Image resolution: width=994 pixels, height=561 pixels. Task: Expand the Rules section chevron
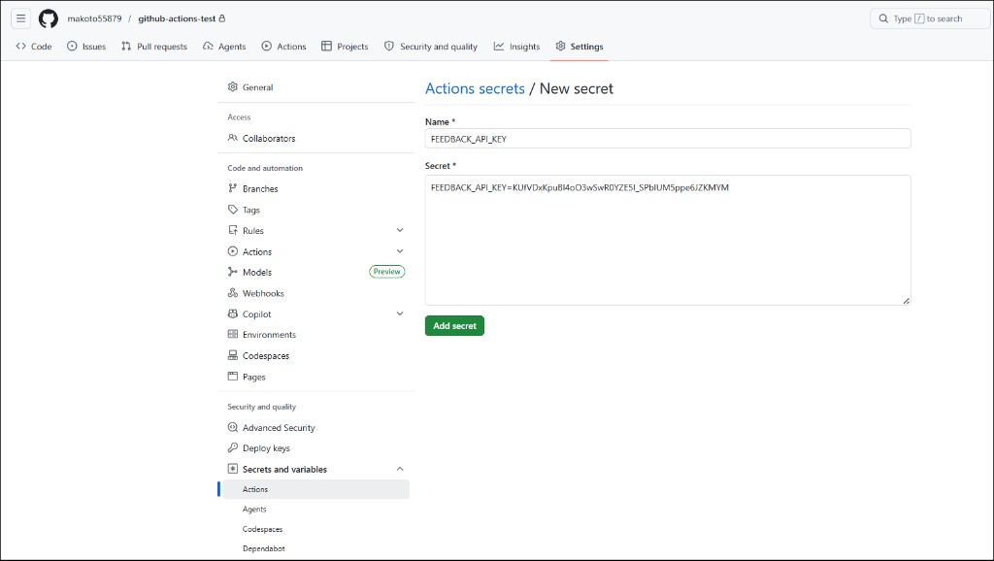(400, 230)
